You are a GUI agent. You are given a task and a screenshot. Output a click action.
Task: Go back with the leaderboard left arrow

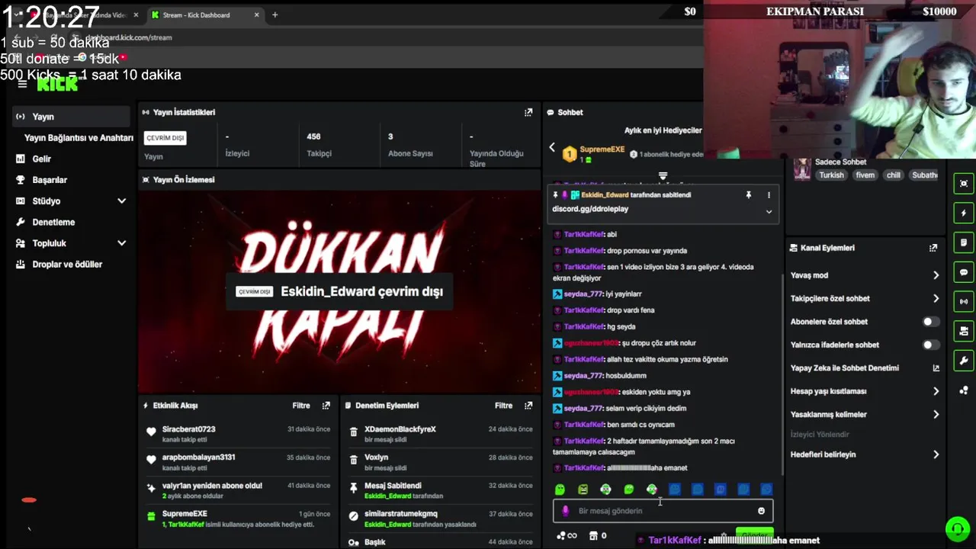click(552, 147)
